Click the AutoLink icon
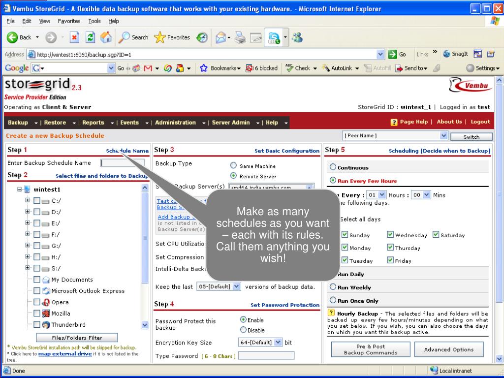The width and height of the screenshot is (504, 378). (x=326, y=68)
